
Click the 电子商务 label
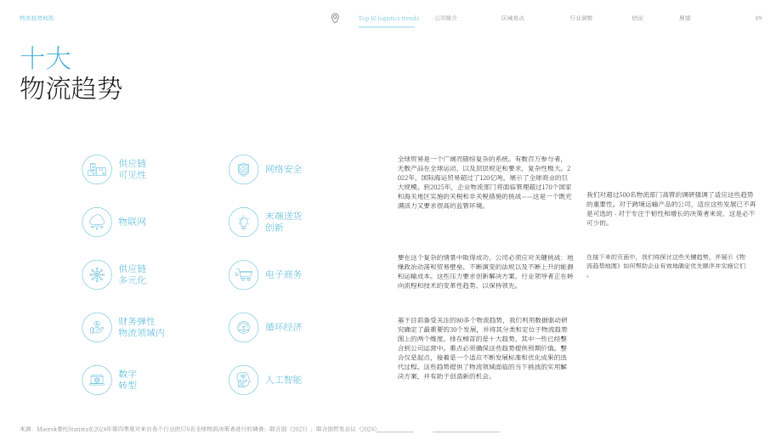283,274
